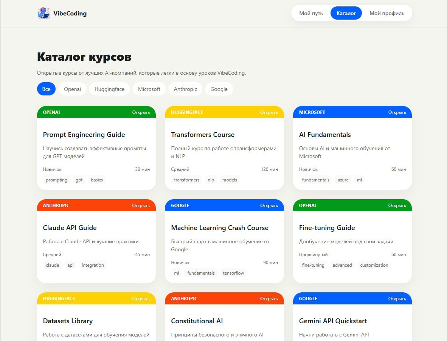This screenshot has height=341, width=447.
Task: Click Открыть on Machine Learning Crash Course
Action: coord(269,206)
